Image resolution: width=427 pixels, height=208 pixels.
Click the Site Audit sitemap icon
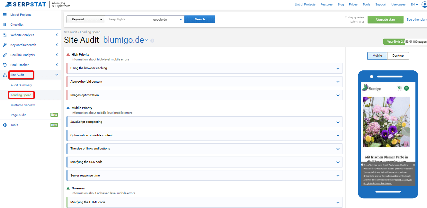5,75
